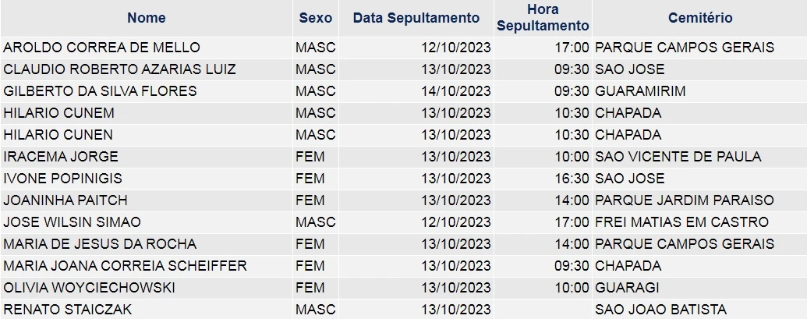Select the OLIVIA WOYCIECHOWSKI row

point(90,288)
